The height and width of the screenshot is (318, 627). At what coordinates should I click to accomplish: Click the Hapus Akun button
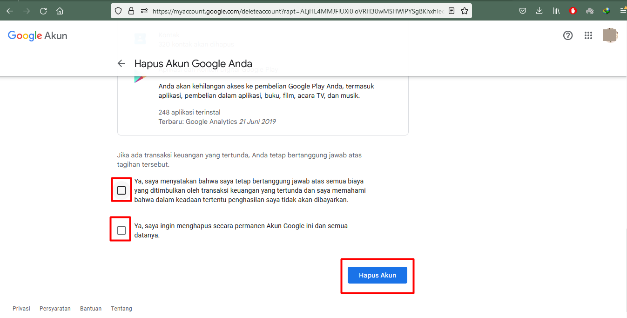tap(378, 275)
